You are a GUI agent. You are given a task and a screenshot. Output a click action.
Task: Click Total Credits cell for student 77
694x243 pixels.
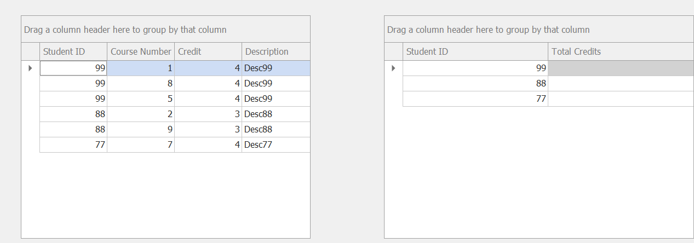click(x=620, y=99)
